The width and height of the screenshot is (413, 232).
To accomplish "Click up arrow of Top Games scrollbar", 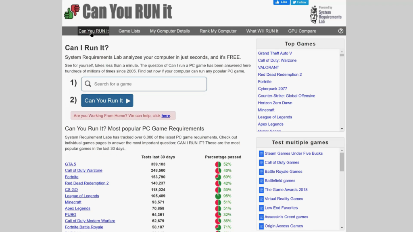I will pos(342,52).
